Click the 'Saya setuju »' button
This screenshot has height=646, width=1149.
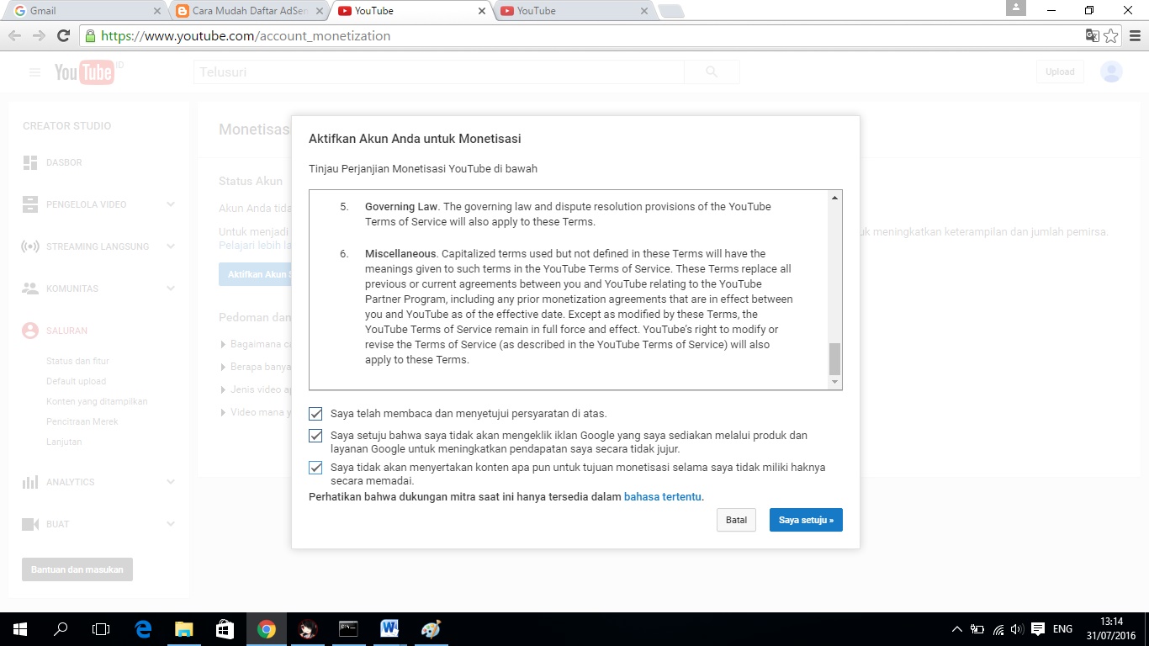(x=806, y=520)
